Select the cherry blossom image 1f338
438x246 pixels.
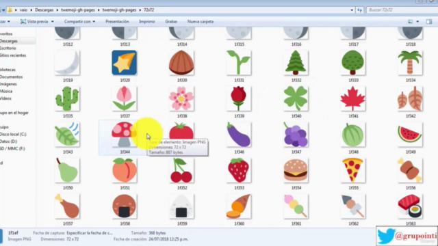(181, 98)
